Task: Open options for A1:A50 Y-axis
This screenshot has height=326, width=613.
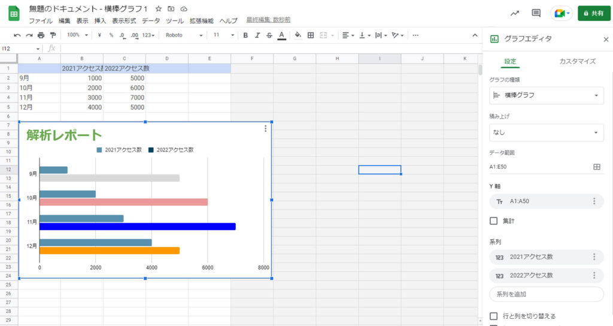Action: click(x=594, y=201)
